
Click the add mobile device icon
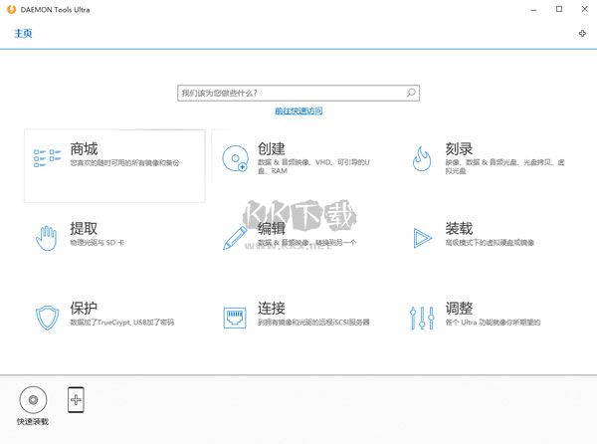(76, 400)
